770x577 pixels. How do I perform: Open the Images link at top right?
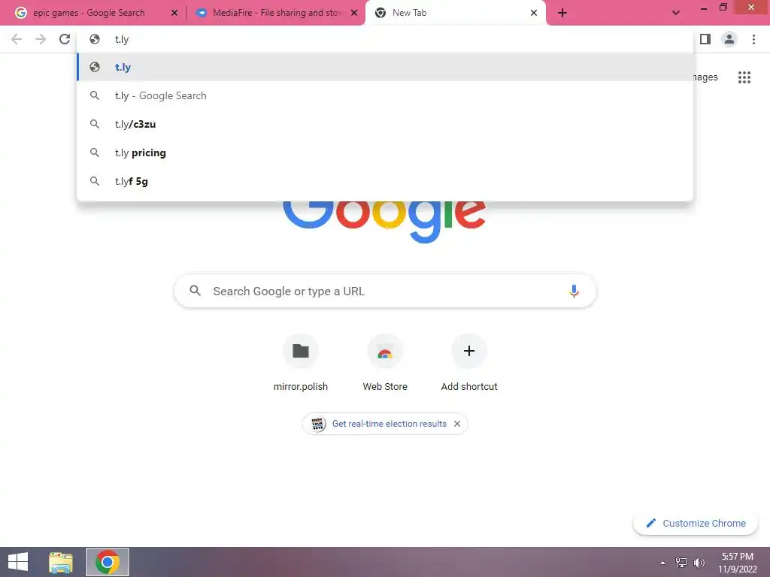pos(705,77)
